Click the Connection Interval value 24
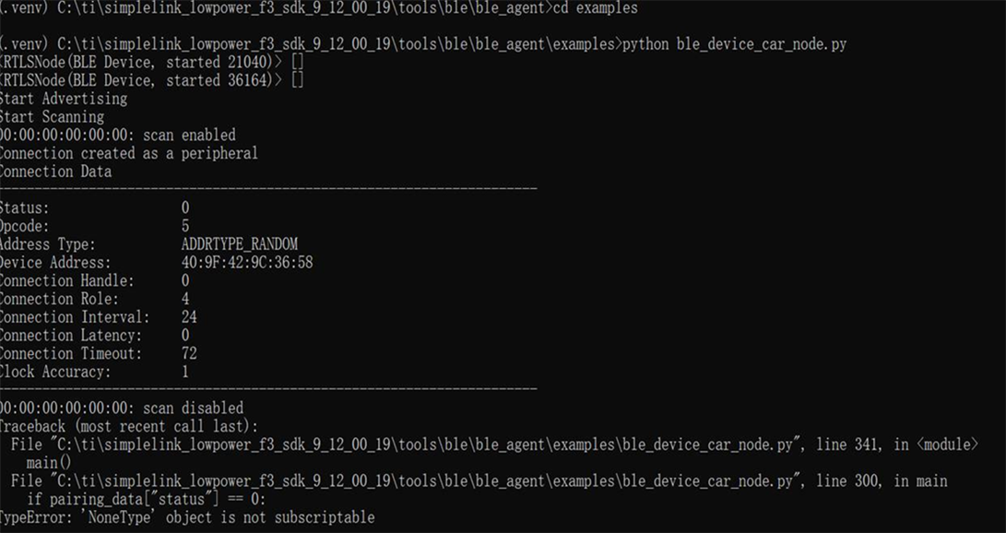Screen dimensions: 1006x533 (189, 317)
